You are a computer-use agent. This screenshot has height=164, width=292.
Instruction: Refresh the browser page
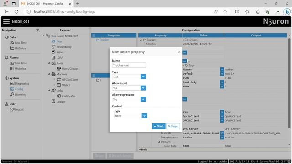(x=16, y=11)
